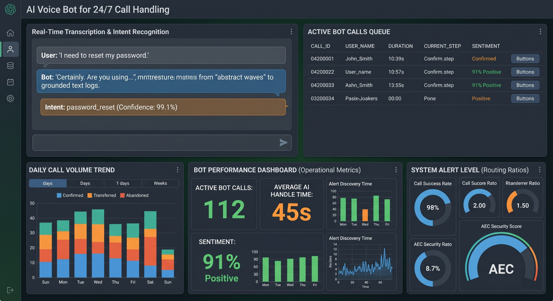
Task: Click the send arrow in message box
Action: pos(283,143)
